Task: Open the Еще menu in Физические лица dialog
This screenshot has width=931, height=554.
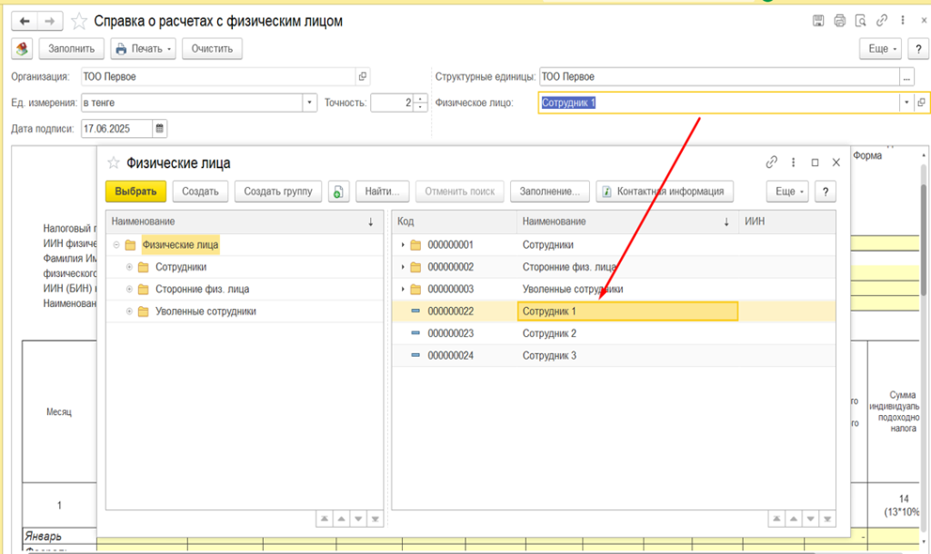Action: tap(787, 192)
